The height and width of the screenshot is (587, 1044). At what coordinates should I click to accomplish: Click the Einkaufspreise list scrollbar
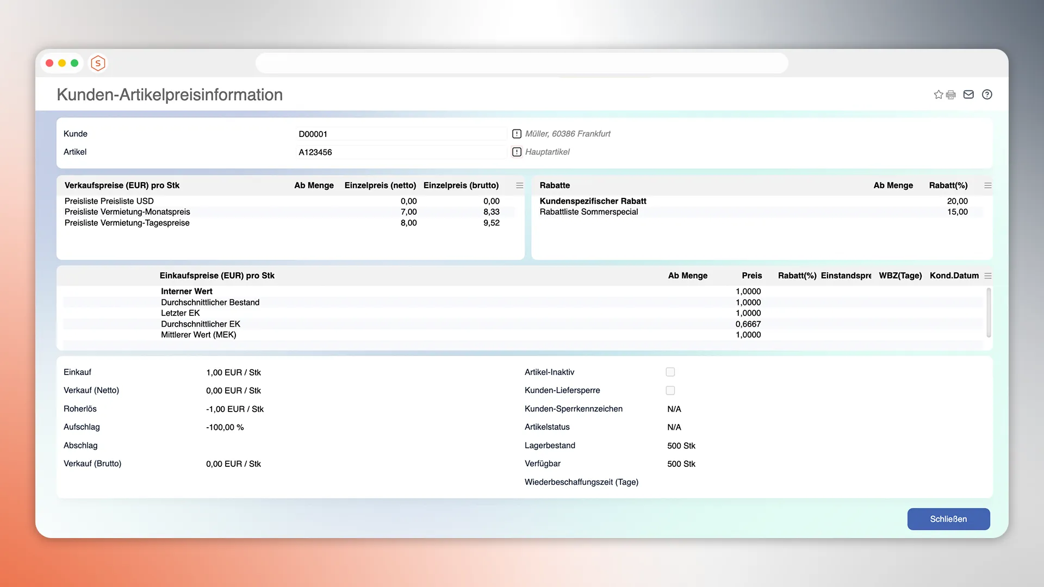(x=988, y=313)
